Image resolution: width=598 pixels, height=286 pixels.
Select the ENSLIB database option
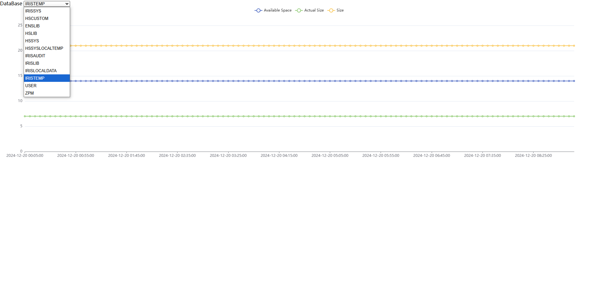pos(32,26)
